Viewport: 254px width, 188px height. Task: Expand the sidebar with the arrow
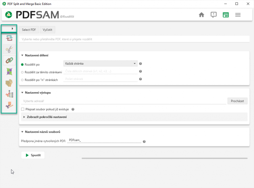tap(12, 29)
